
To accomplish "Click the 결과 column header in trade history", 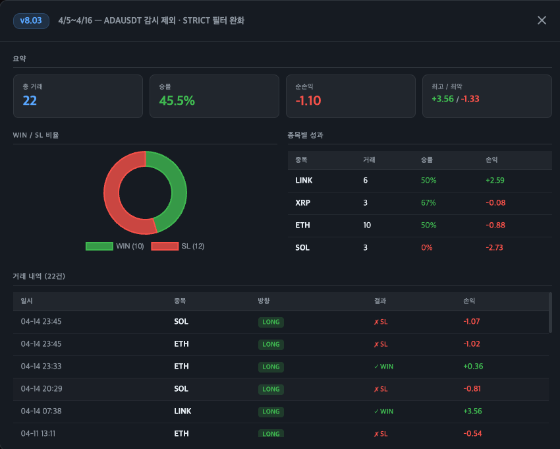I will (x=380, y=301).
